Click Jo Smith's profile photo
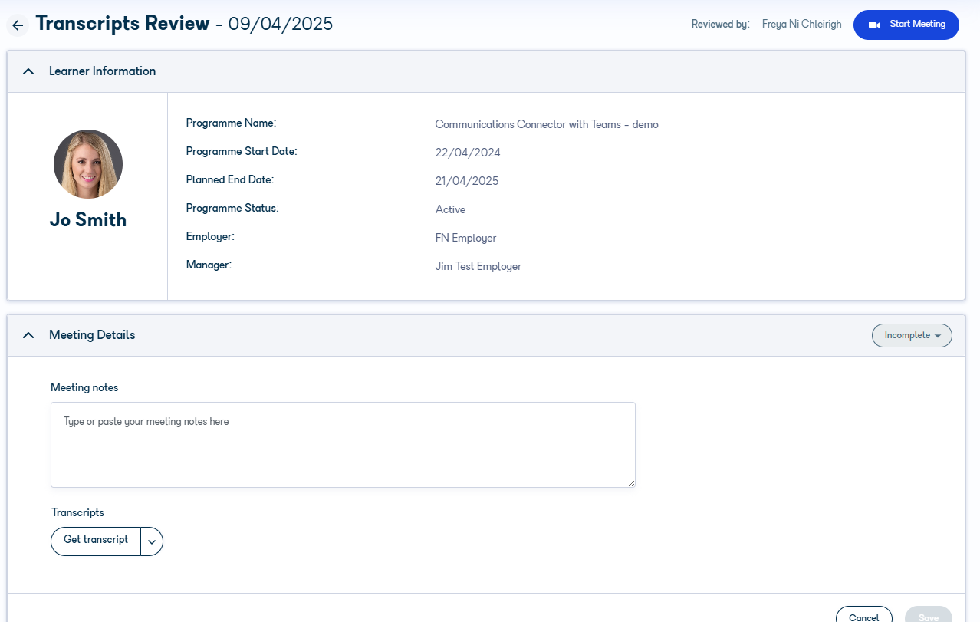This screenshot has height=622, width=980. [88, 164]
